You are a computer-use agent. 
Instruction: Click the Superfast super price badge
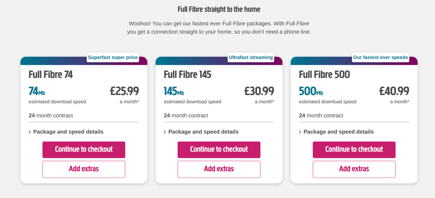[x=113, y=57]
